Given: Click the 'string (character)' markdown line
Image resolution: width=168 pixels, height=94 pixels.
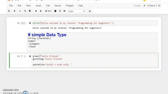Looking at the screenshot, I should coord(39,38).
